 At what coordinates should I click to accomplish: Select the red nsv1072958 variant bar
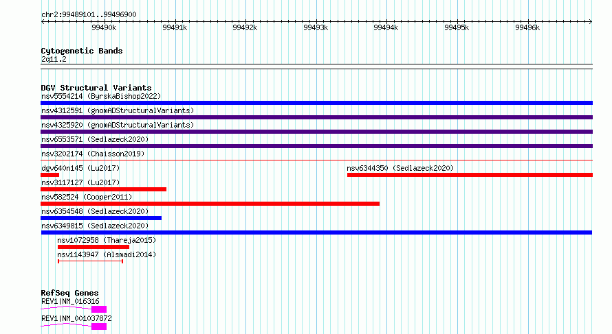point(94,247)
